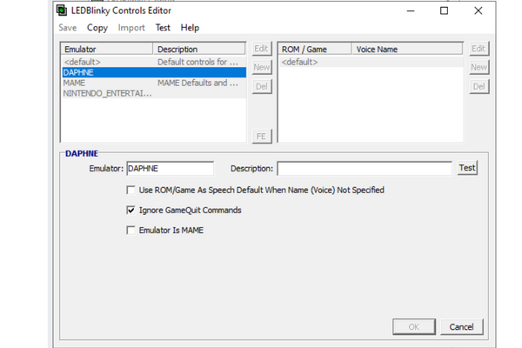
Task: Click New button beside the emulator list
Action: click(x=262, y=67)
